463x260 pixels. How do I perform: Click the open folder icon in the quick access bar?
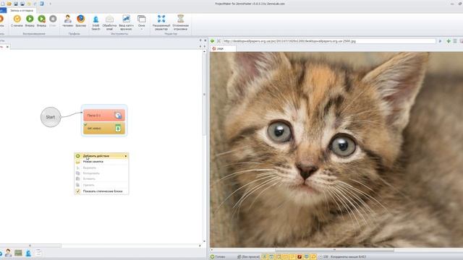(9, 4)
